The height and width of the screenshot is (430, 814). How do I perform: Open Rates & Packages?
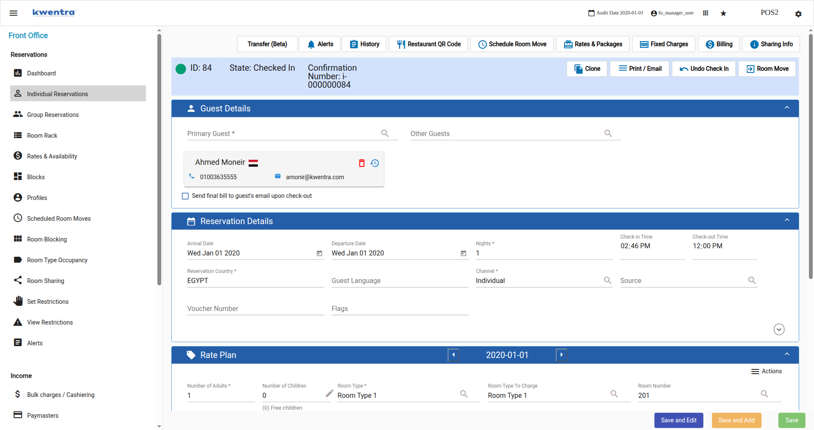tap(593, 44)
